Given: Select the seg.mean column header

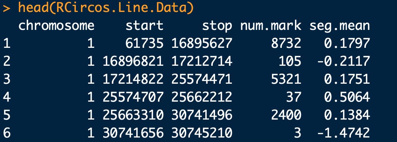Looking at the screenshot, I should (x=340, y=26).
